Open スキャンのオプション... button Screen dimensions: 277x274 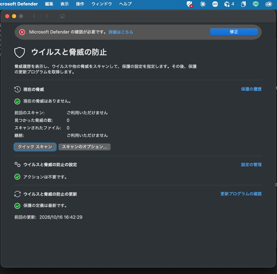tap(84, 147)
